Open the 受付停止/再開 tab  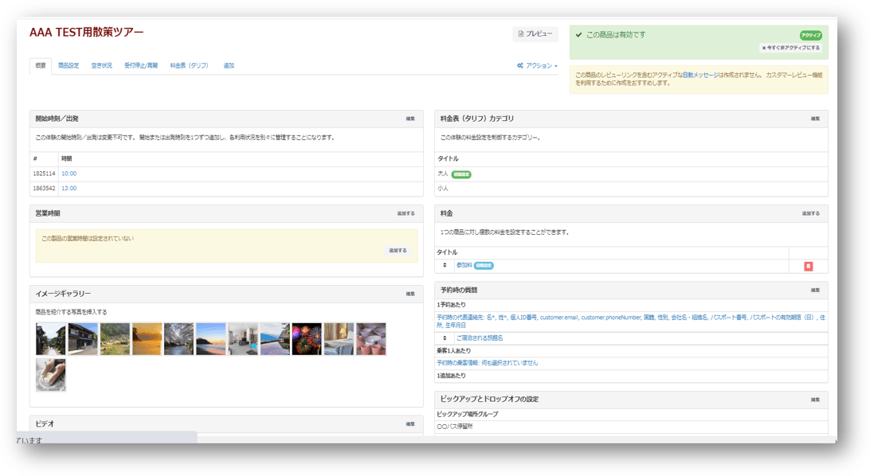pos(141,65)
